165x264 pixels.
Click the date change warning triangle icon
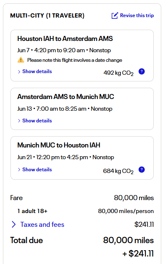[x=21, y=60]
